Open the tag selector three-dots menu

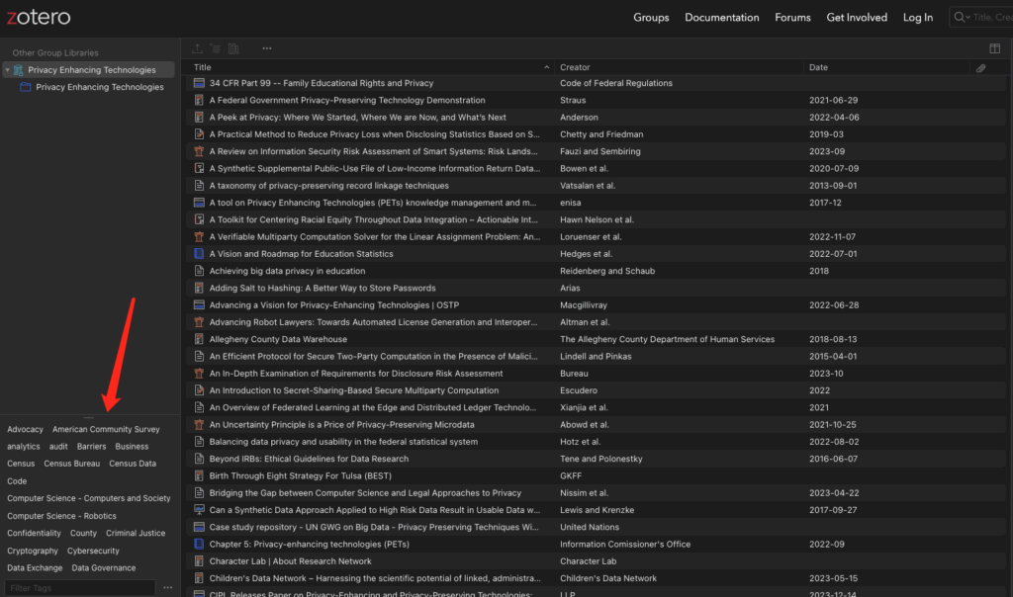167,588
